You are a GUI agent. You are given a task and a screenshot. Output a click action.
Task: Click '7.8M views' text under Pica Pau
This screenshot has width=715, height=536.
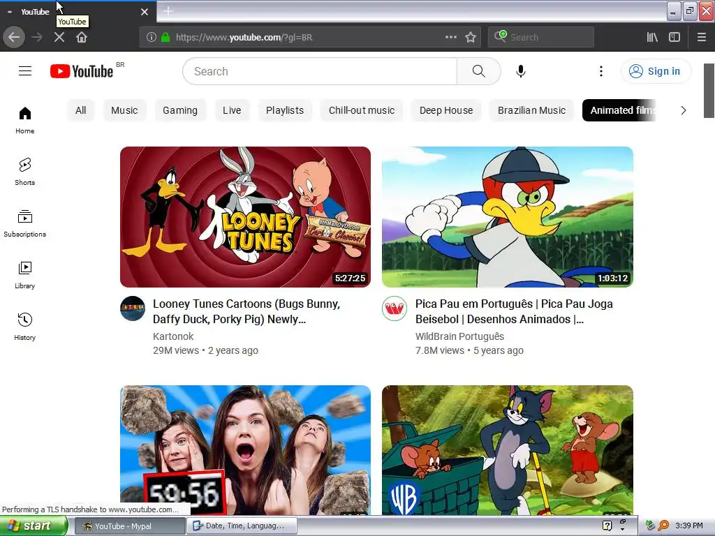(440, 350)
